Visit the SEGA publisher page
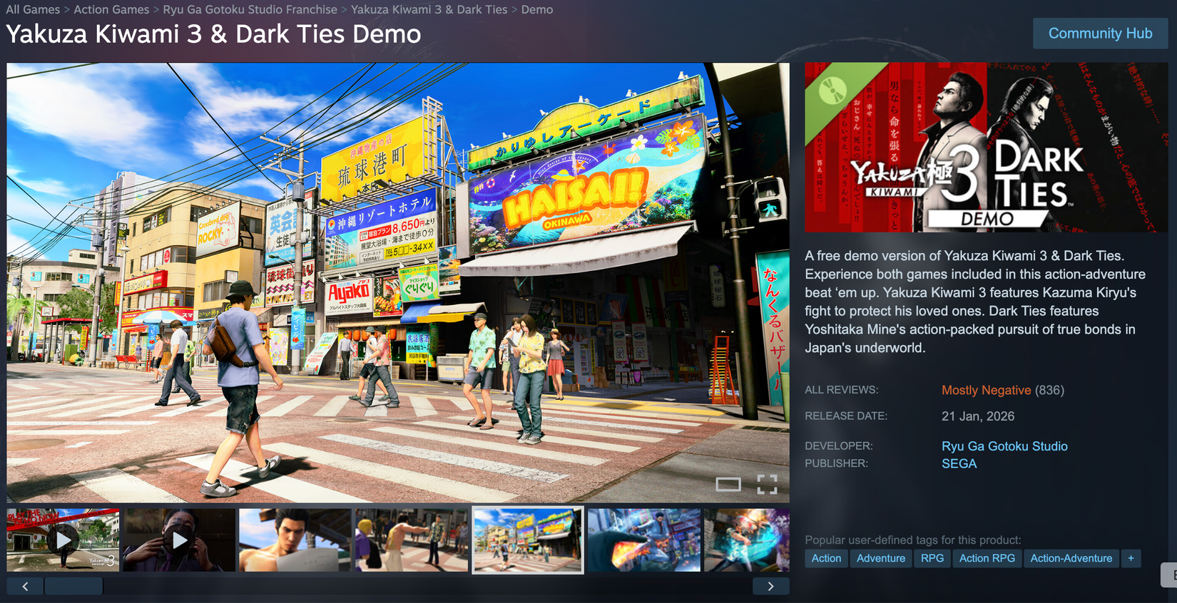 coord(959,463)
